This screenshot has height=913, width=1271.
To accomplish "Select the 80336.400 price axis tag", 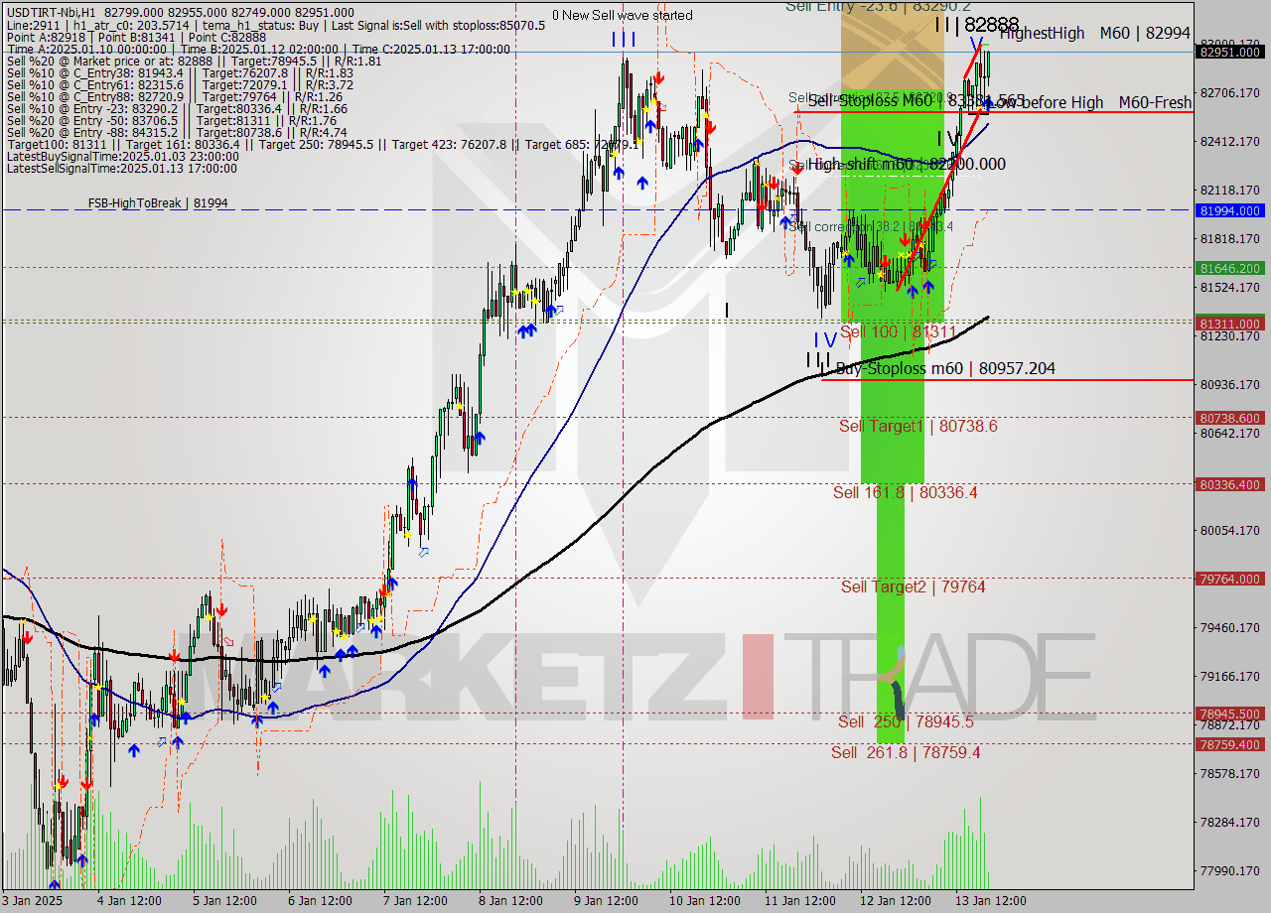I will 1230,484.
